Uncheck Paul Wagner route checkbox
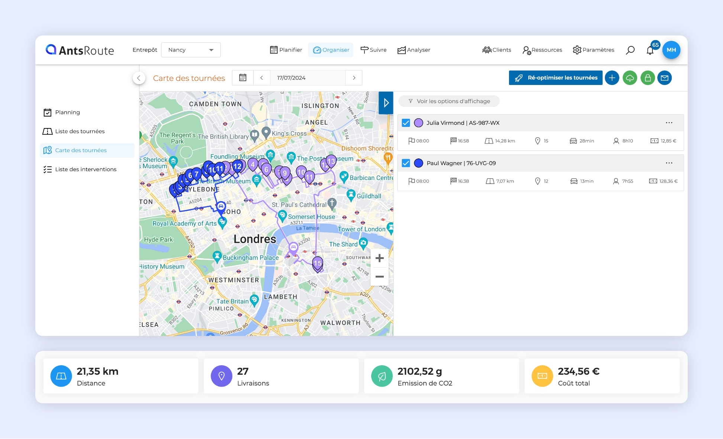The width and height of the screenshot is (723, 439). [406, 163]
